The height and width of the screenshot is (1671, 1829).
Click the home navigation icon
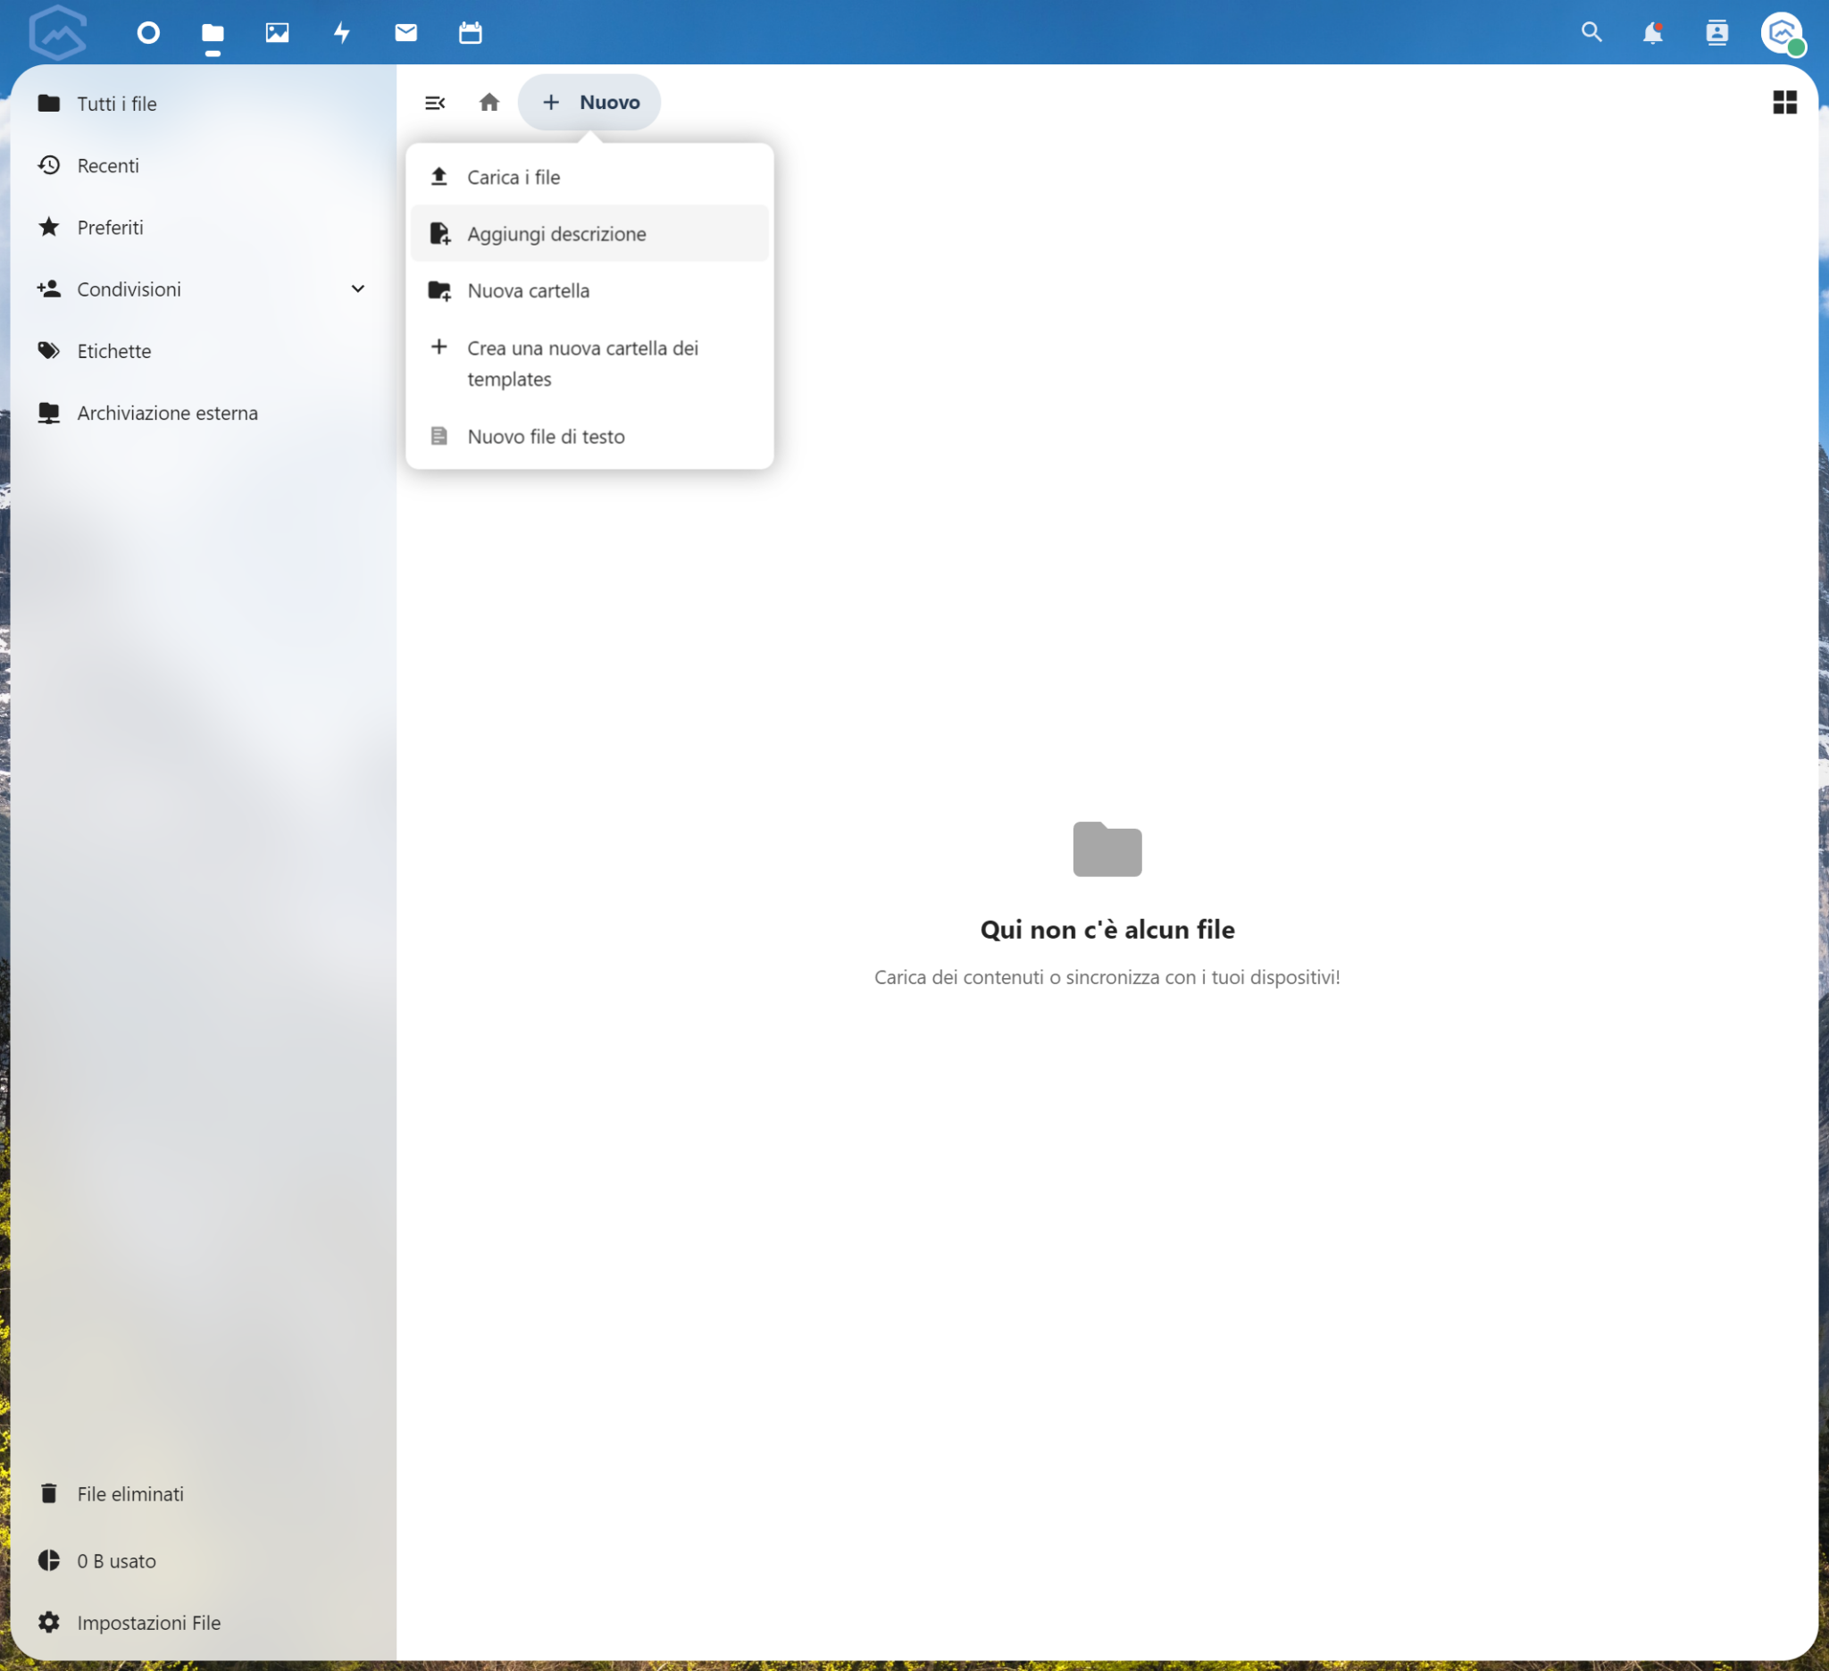point(490,102)
